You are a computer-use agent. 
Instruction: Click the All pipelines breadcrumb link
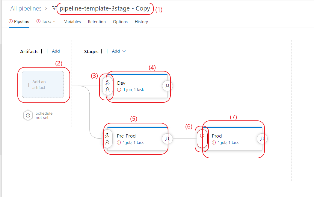click(x=26, y=8)
